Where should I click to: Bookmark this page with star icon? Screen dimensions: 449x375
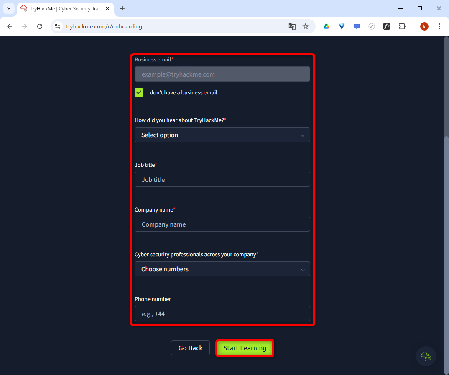[306, 26]
